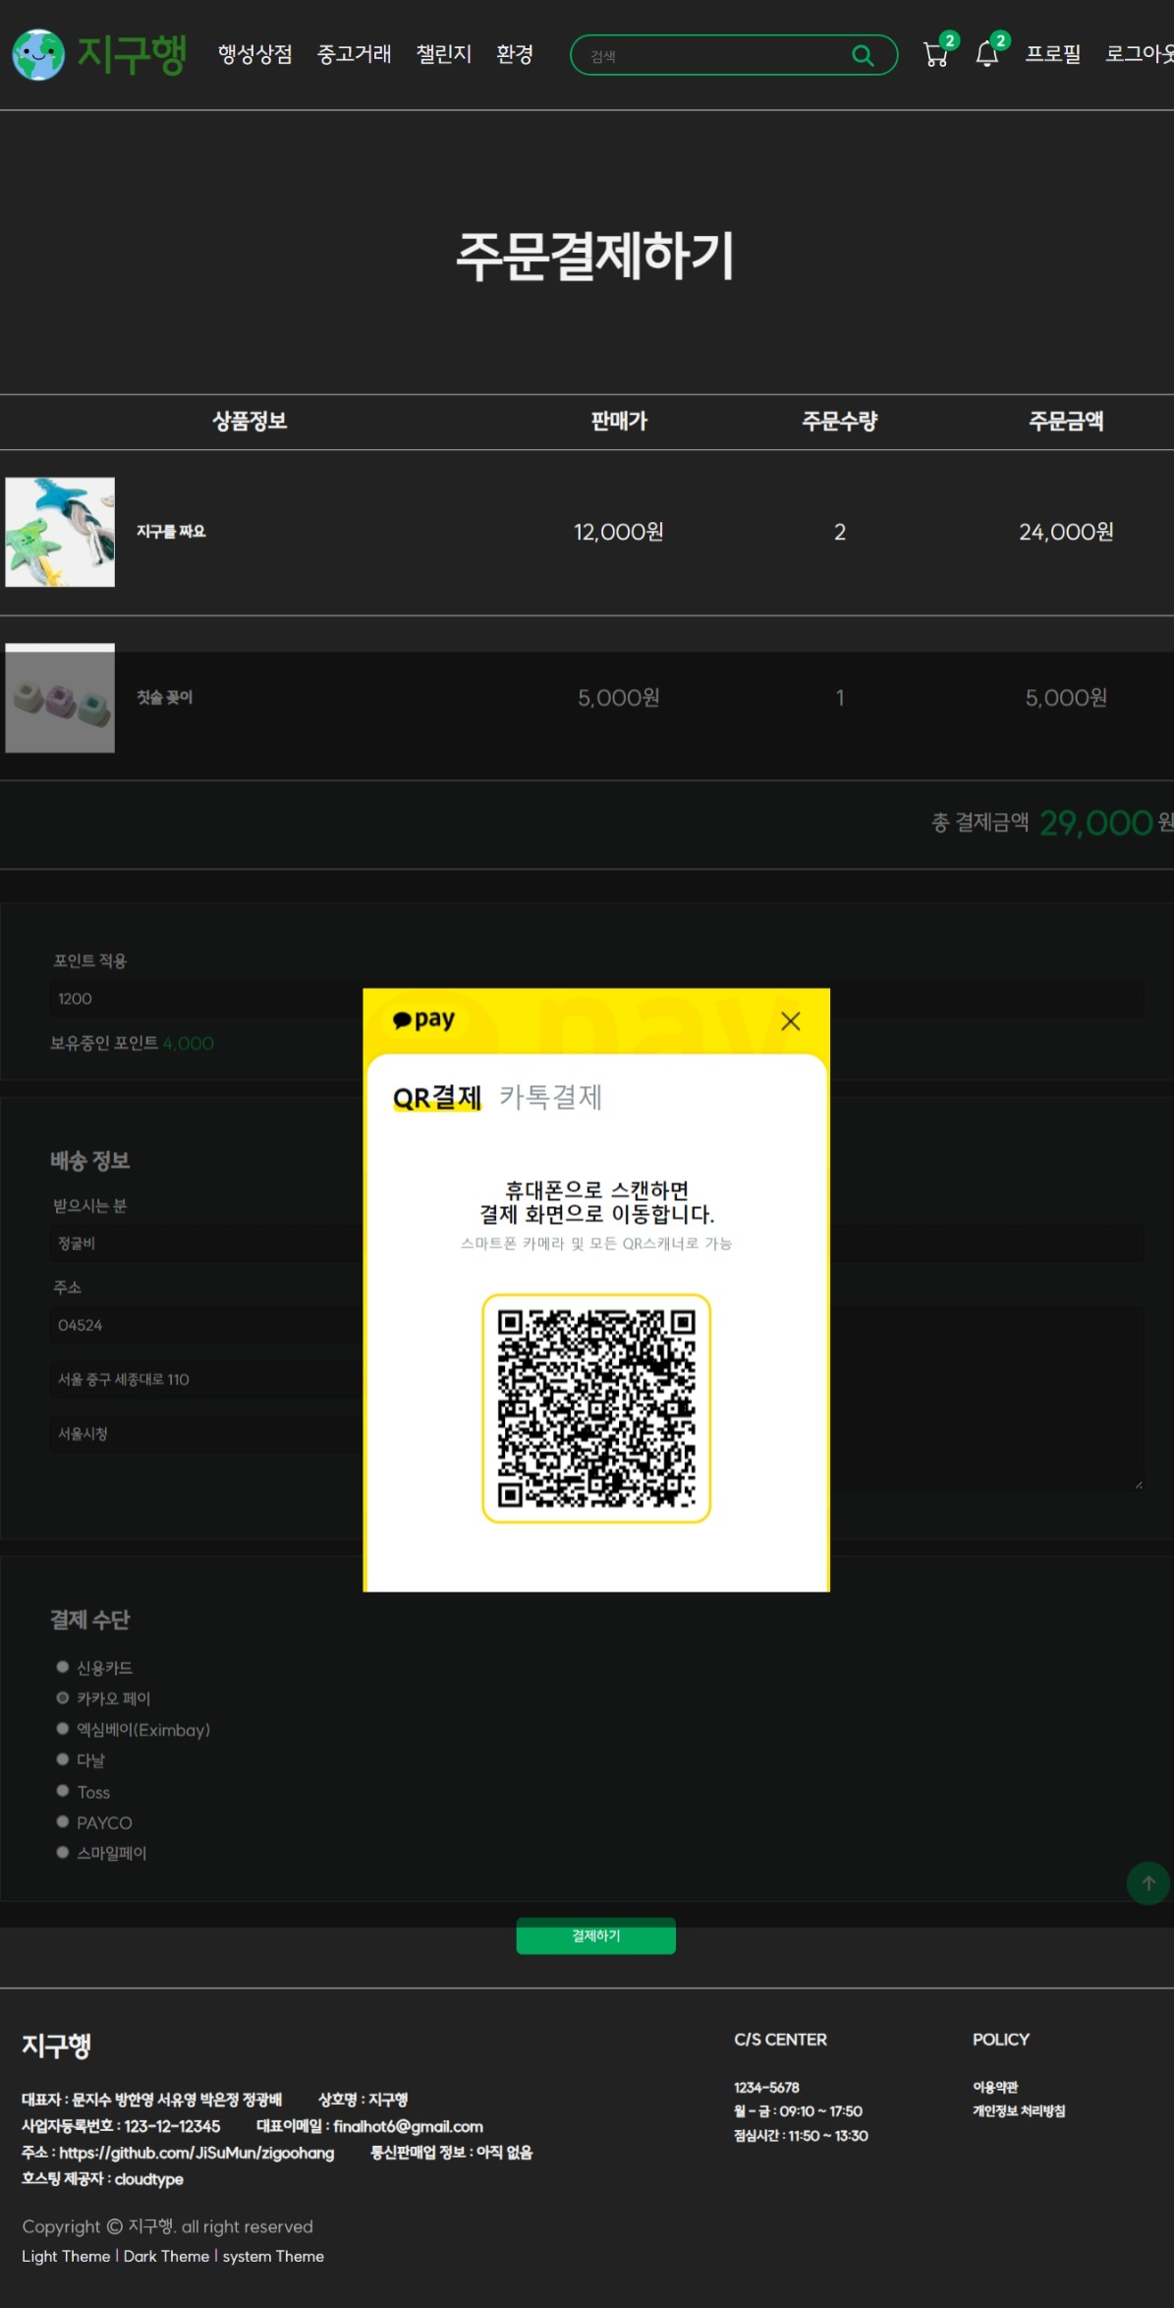The height and width of the screenshot is (2308, 1174).
Task: Open 중고거래 menu
Action: click(x=355, y=55)
